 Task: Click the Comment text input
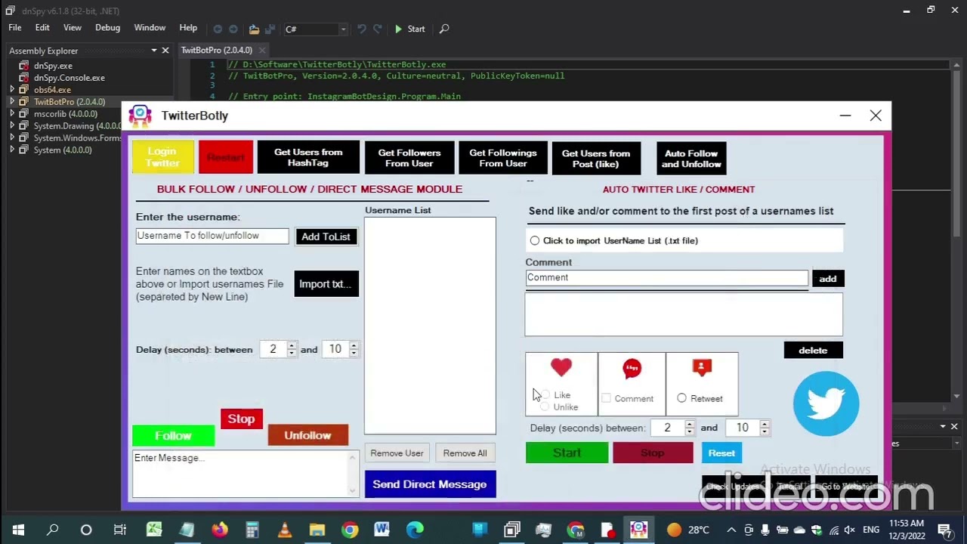pos(667,277)
